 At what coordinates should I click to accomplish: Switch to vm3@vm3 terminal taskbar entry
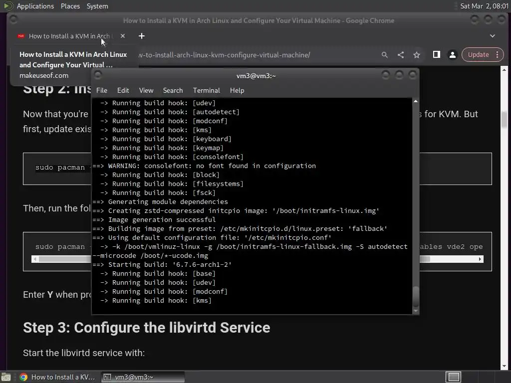(143, 377)
